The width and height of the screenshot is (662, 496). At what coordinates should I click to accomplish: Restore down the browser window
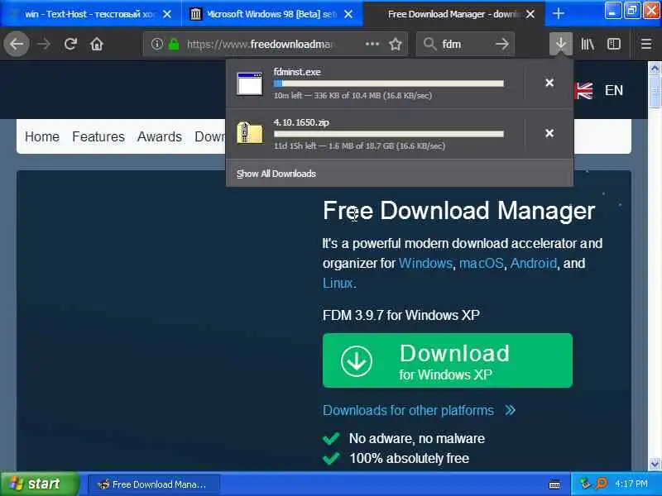pos(631,11)
